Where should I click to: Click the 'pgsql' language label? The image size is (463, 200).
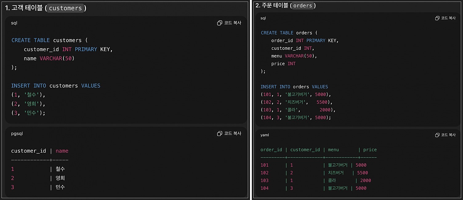click(17, 134)
